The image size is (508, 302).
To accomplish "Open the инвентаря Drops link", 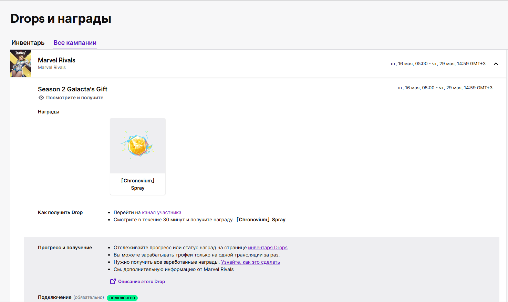I will [x=268, y=248].
